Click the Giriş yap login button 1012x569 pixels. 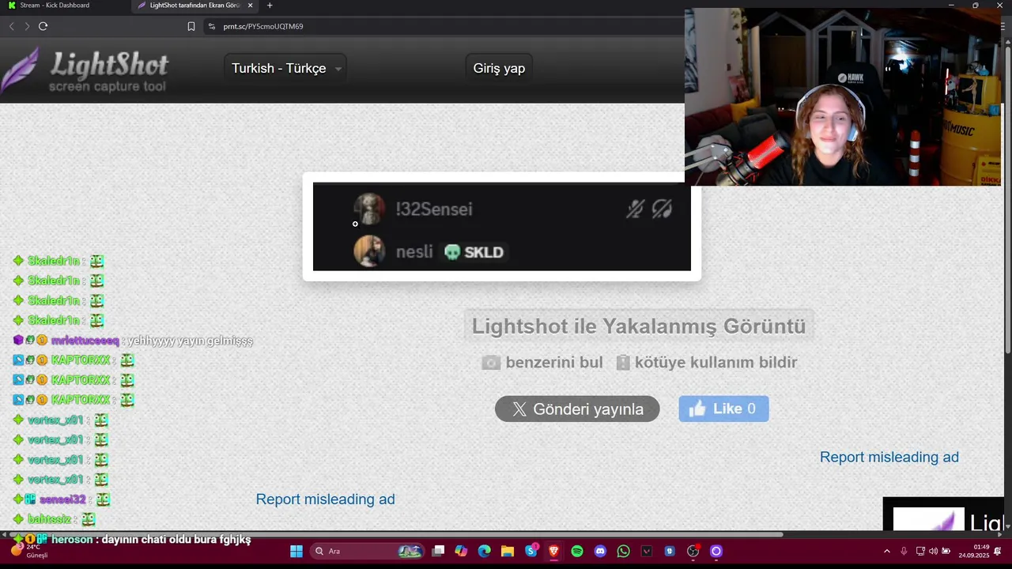499,68
